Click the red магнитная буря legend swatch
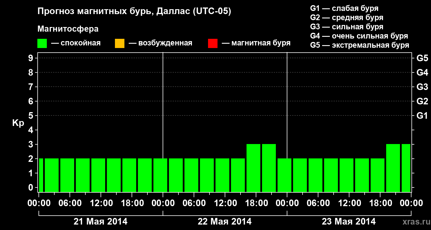The image size is (431, 230). [213, 43]
